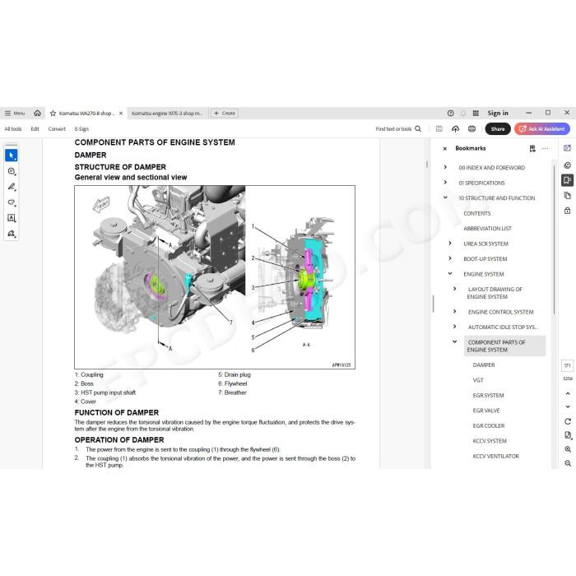The image size is (576, 576).
Task: Open the EGR VALVE bookmark
Action: pyautogui.click(x=486, y=411)
